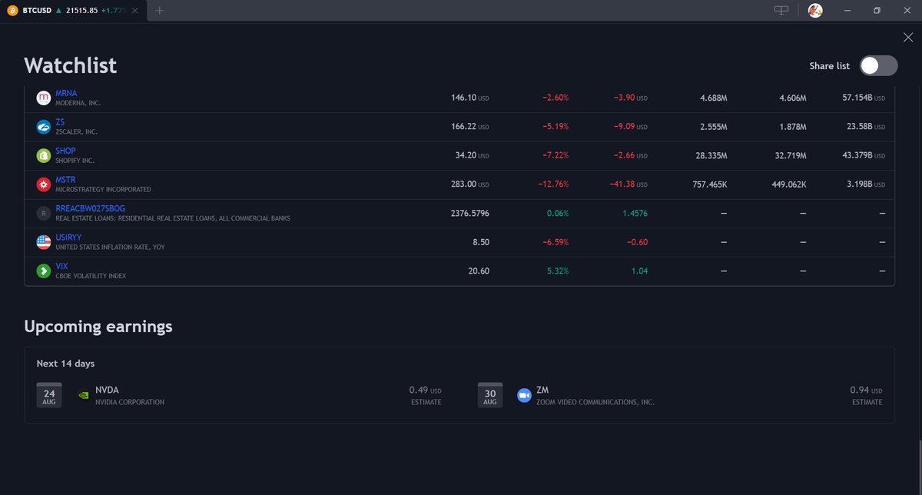Open the ZS symbol link
This screenshot has width=922, height=495.
tap(61, 121)
